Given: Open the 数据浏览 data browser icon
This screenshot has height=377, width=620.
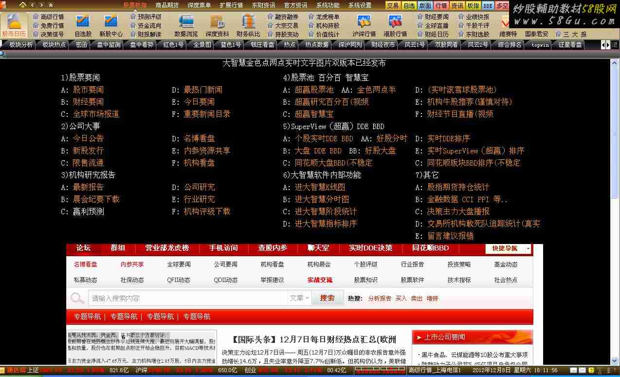Looking at the screenshot, I should pos(186,25).
